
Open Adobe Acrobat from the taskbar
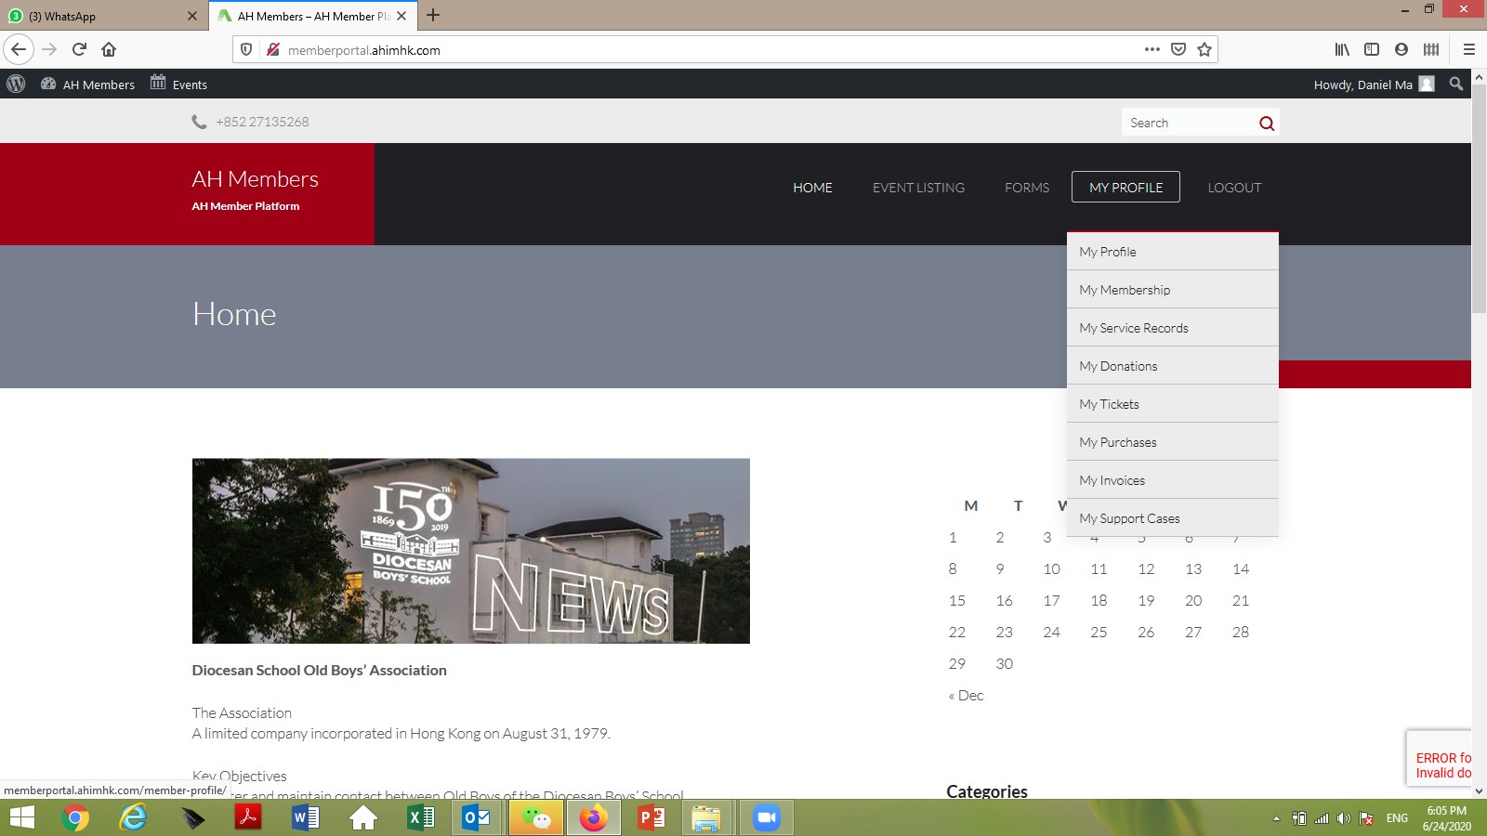point(248,817)
